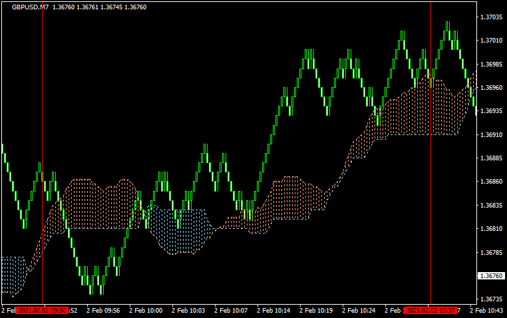Image resolution: width=507 pixels, height=318 pixels.
Task: Click the OHLC values 1.36760 1.36761 1.36745 1.36760
Action: click(100, 7)
